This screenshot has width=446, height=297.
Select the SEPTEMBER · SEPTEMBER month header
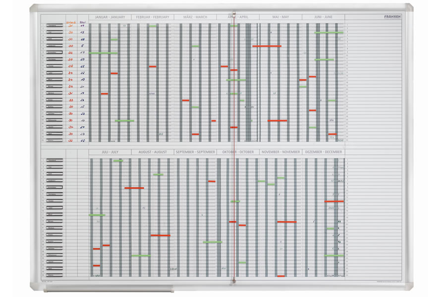click(195, 152)
